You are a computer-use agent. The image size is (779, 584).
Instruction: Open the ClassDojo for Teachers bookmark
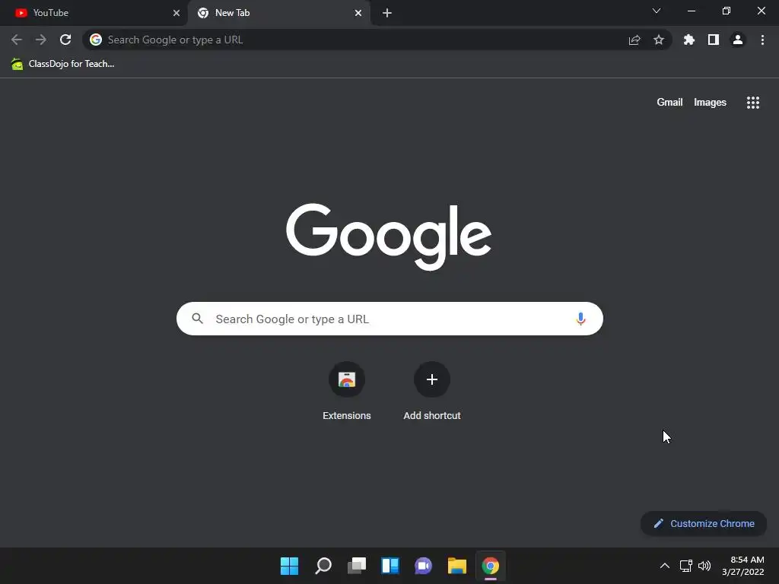click(x=63, y=64)
